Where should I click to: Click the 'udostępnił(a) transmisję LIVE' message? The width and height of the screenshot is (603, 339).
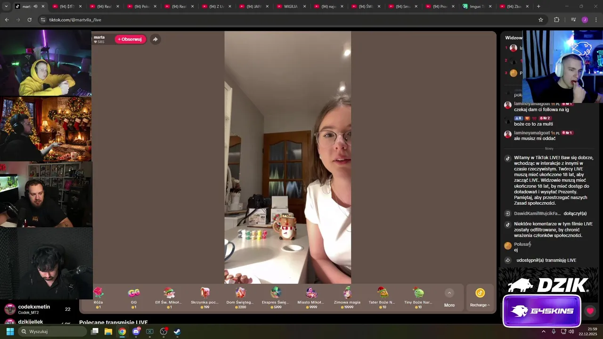coord(546,260)
